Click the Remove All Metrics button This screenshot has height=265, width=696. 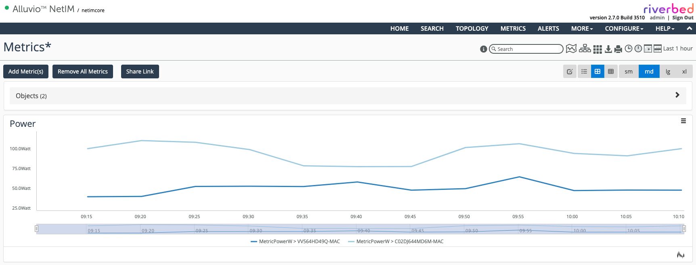pyautogui.click(x=83, y=72)
